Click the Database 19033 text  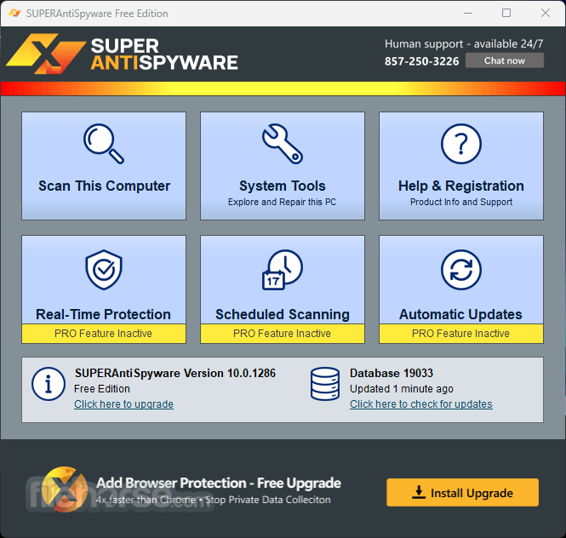coord(392,373)
